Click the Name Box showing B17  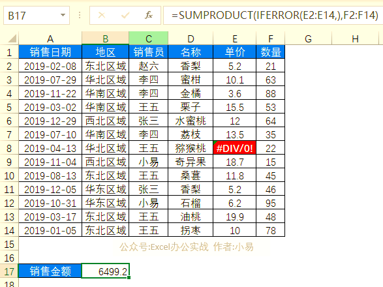coord(37,16)
